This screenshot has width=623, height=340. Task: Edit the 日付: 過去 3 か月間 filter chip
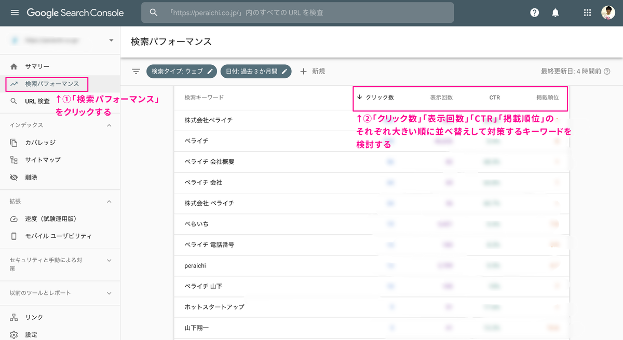tap(256, 72)
